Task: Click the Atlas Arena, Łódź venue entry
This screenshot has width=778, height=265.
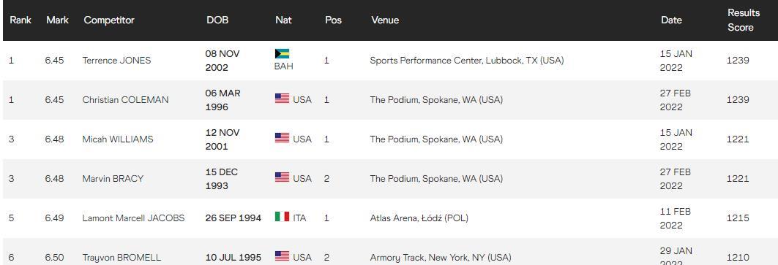Action: 419,218
